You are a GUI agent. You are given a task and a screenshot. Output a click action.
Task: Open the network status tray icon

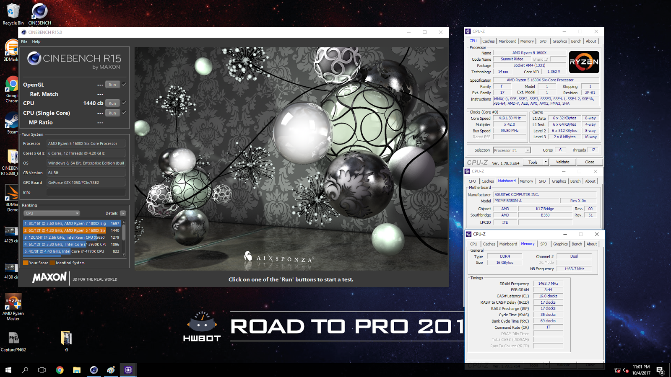pyautogui.click(x=617, y=370)
